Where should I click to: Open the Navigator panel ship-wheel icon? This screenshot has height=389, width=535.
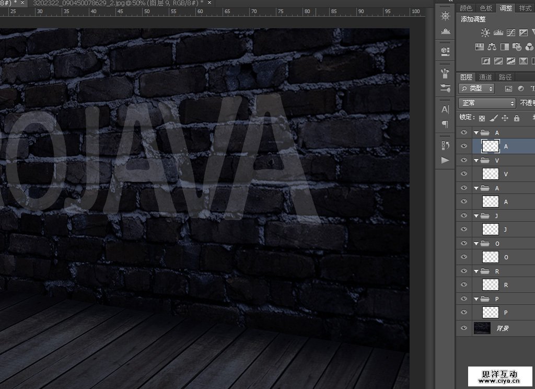pyautogui.click(x=445, y=16)
